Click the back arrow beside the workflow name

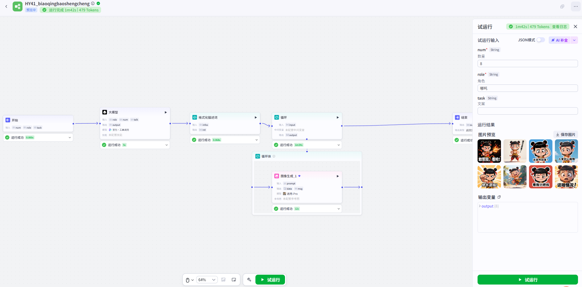[x=6, y=6]
